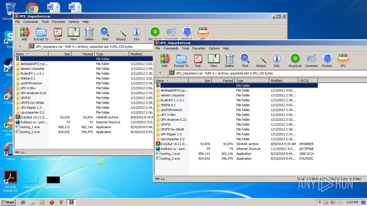This screenshot has height=206, width=367.
Task: Show hidden system tray icons
Action: point(320,202)
